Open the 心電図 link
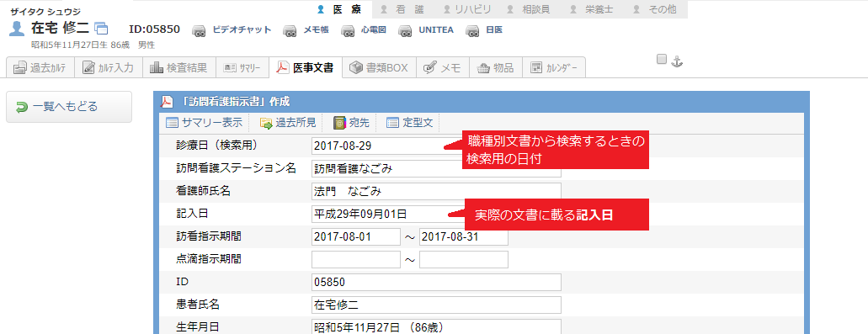The width and height of the screenshot is (868, 334). [x=374, y=29]
